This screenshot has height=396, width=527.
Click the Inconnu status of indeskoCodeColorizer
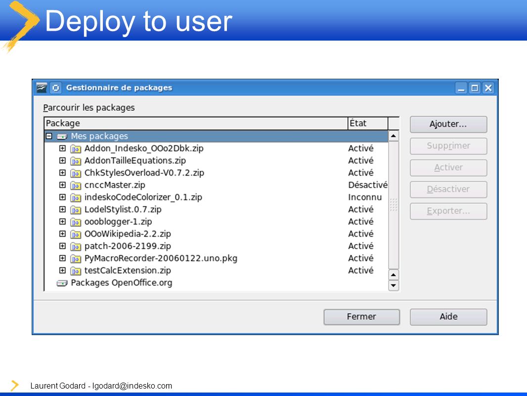(365, 197)
